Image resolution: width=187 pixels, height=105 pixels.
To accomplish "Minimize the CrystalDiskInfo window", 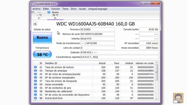I will click(143, 3).
